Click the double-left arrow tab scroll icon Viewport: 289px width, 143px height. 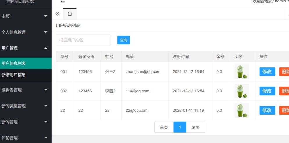click(58, 14)
